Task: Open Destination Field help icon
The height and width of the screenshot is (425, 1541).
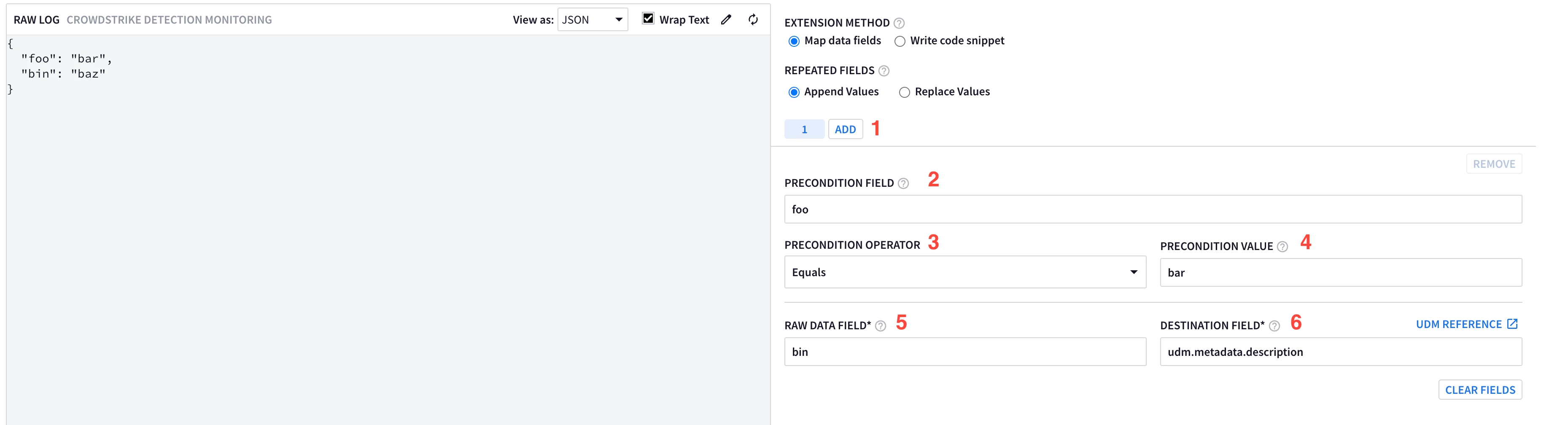Action: click(x=1274, y=326)
